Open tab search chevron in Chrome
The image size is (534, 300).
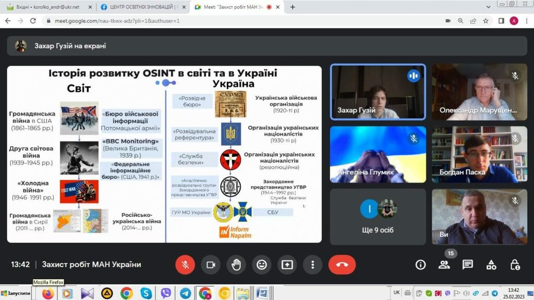coord(488,7)
